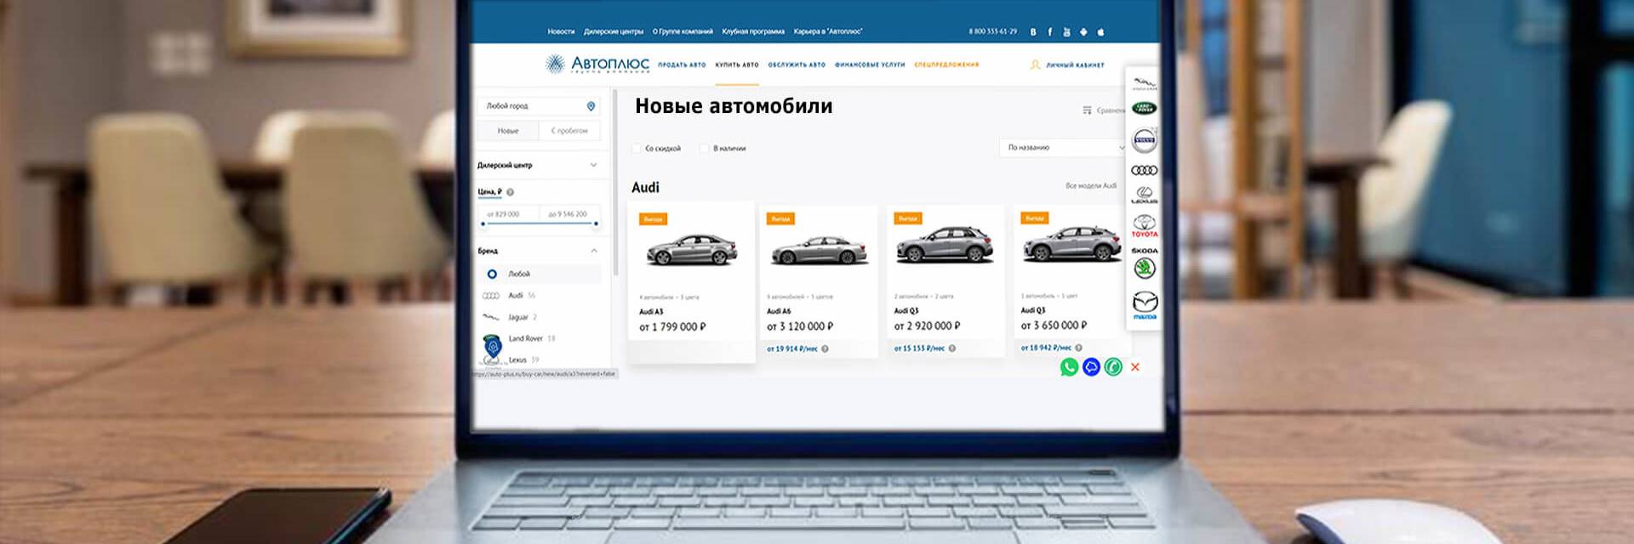Screen dimensions: 1634x544
Task: Expand the Дилерский центр filter
Action: coord(539,165)
